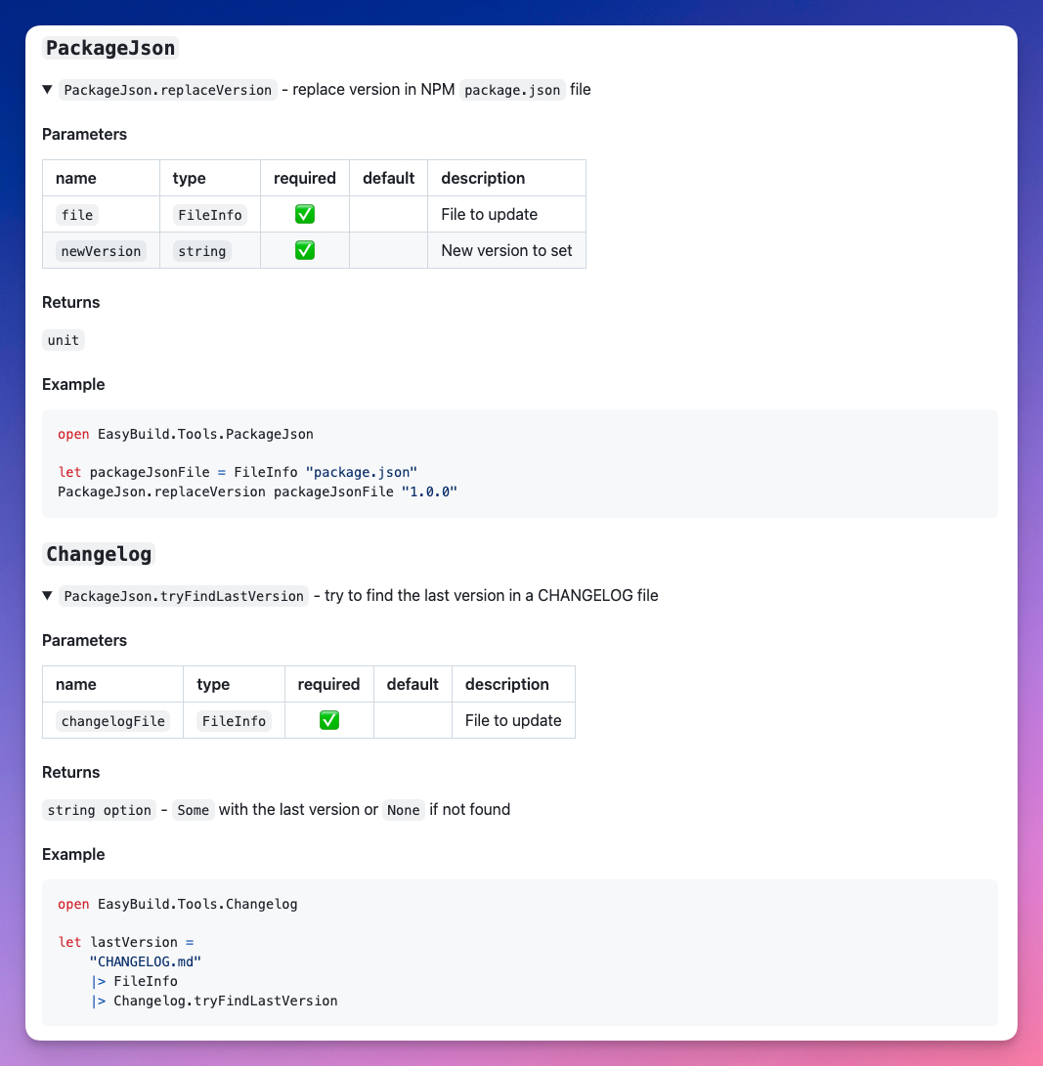The height and width of the screenshot is (1066, 1043).
Task: Click the 'description' header in first table
Action: click(x=483, y=178)
